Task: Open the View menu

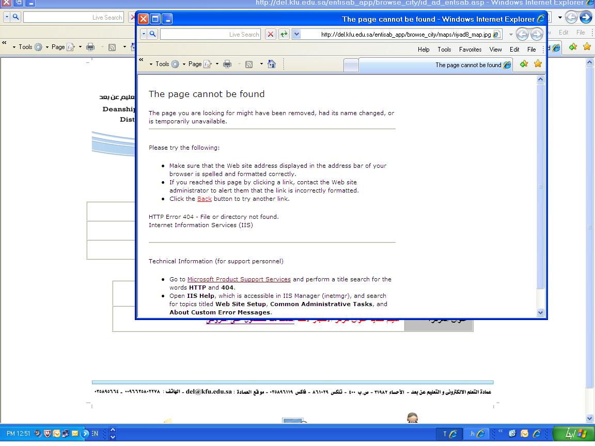Action: [x=496, y=50]
